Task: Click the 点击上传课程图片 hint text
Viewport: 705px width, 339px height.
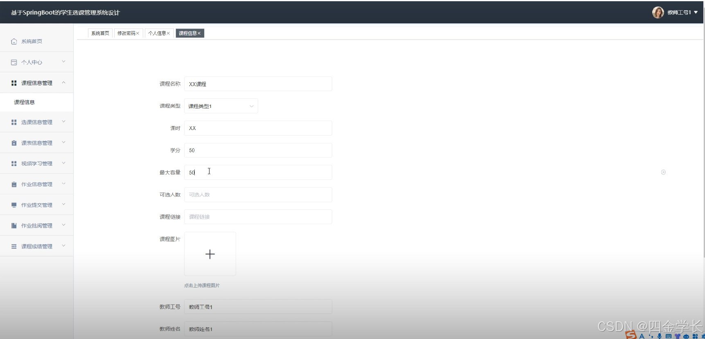Action: [x=202, y=285]
